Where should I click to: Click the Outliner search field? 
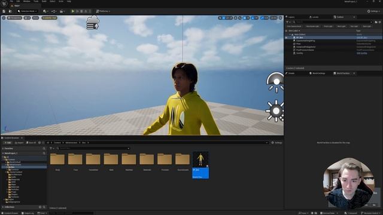pyautogui.click(x=332, y=22)
